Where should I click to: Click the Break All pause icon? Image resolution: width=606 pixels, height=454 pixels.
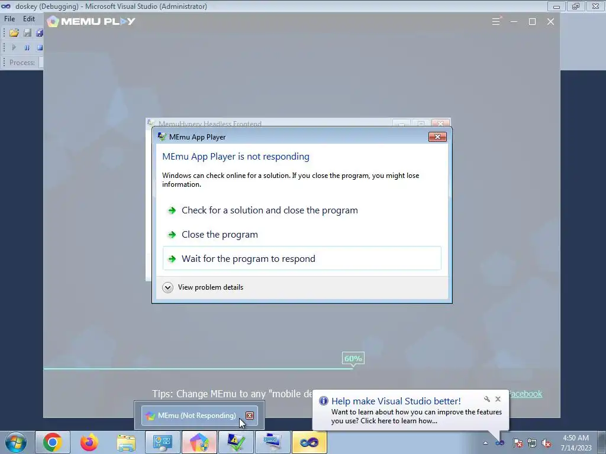27,47
